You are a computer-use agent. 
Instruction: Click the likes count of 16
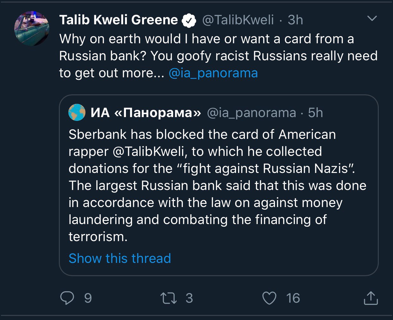coord(293,298)
